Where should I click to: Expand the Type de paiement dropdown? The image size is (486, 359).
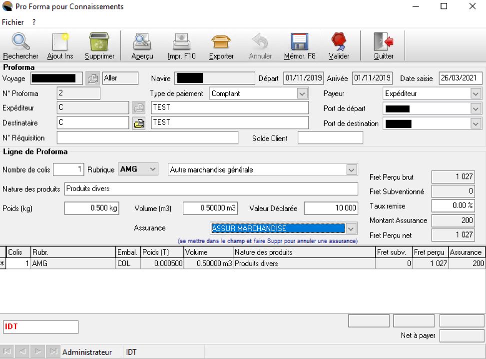coord(302,93)
